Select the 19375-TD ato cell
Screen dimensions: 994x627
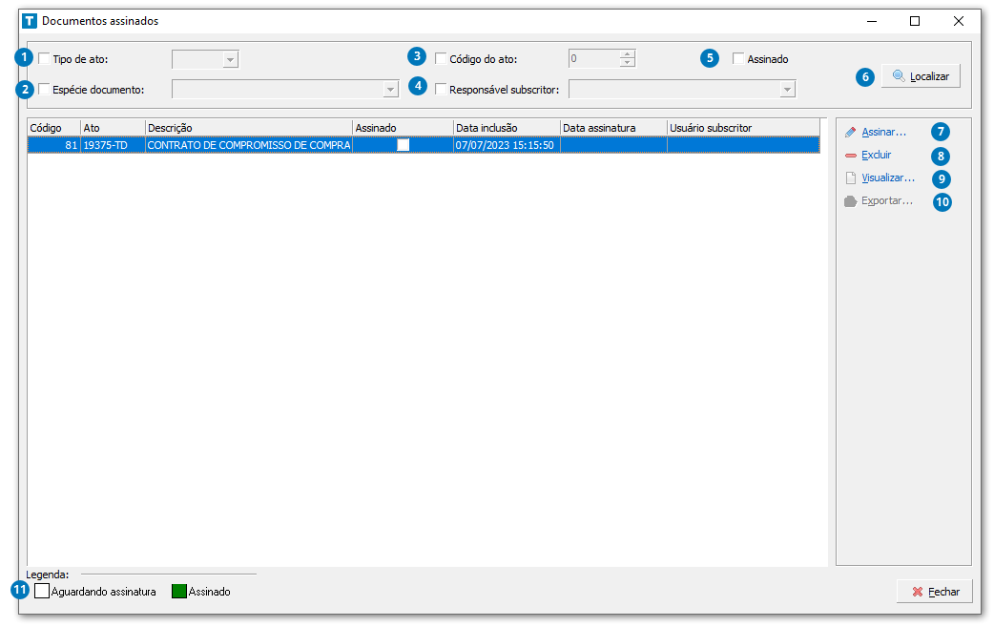(113, 145)
